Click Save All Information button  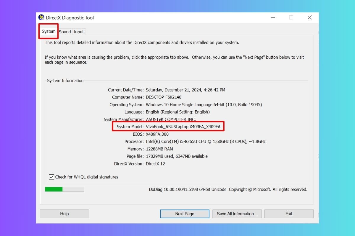point(237,214)
